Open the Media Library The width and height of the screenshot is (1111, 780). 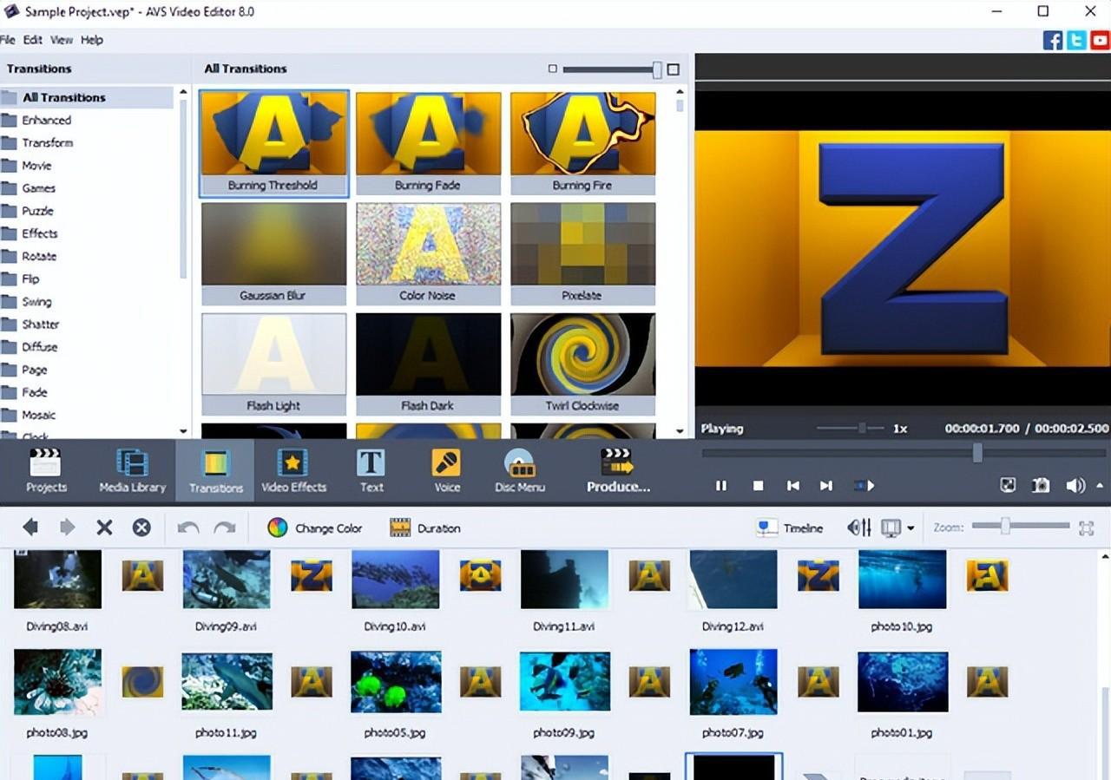pos(132,471)
